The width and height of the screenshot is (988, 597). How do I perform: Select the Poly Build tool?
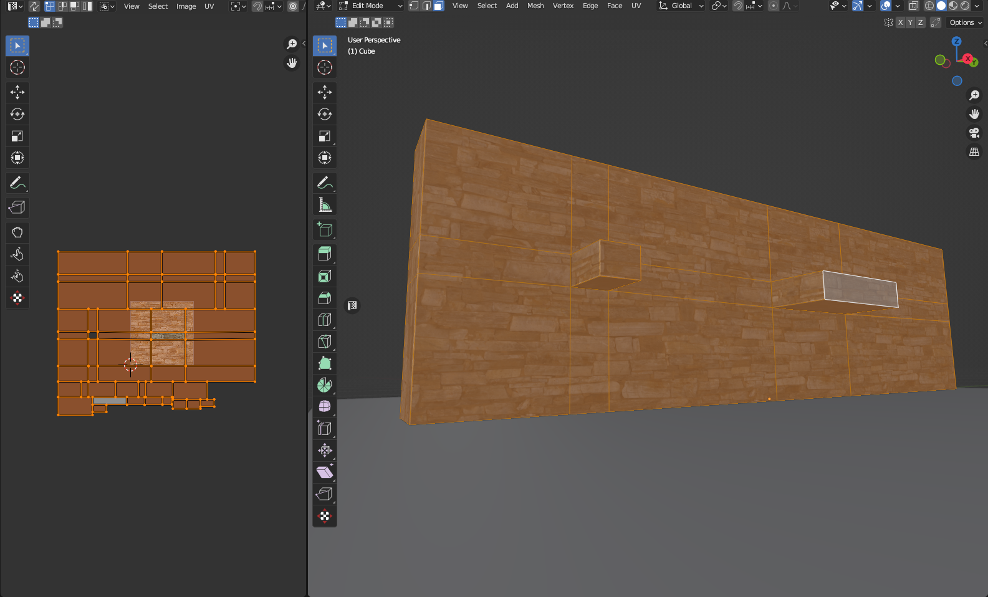[x=325, y=363]
